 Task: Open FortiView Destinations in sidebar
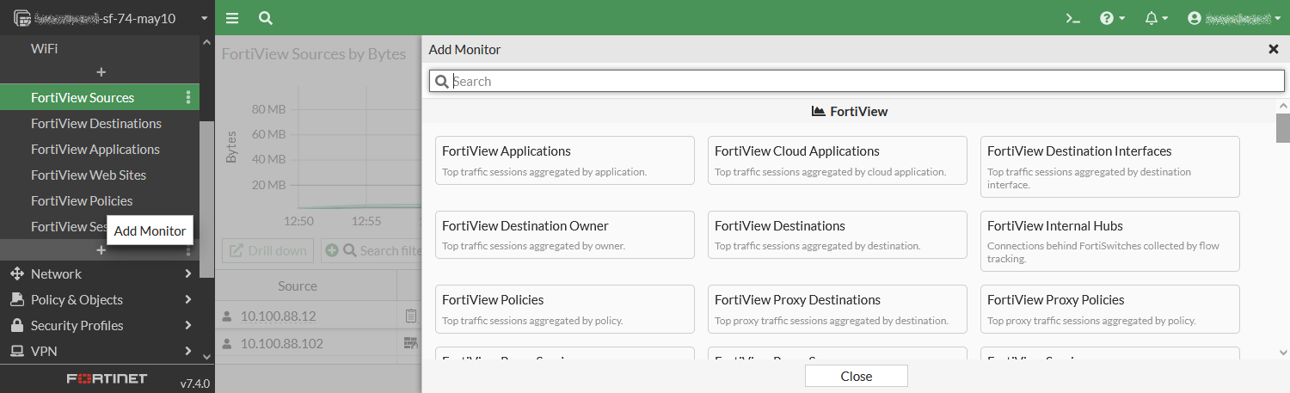[x=96, y=124]
